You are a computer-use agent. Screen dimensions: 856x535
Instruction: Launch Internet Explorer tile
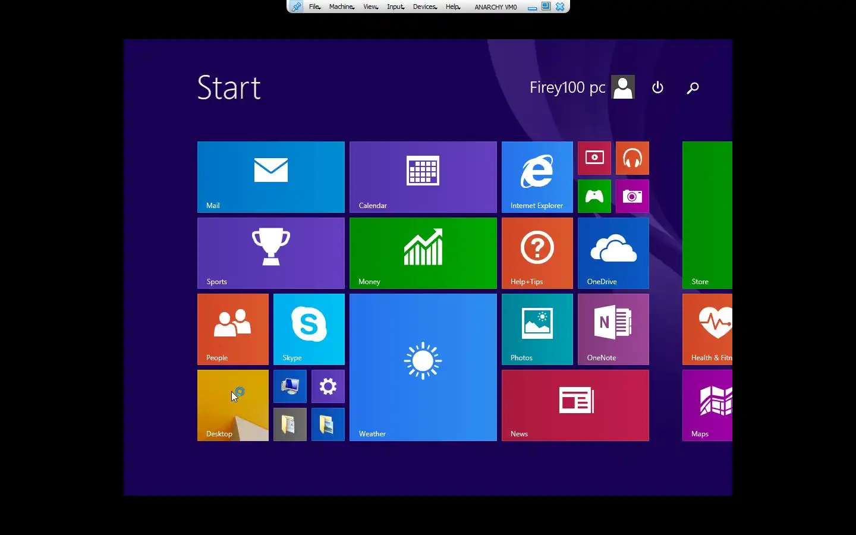point(537,177)
